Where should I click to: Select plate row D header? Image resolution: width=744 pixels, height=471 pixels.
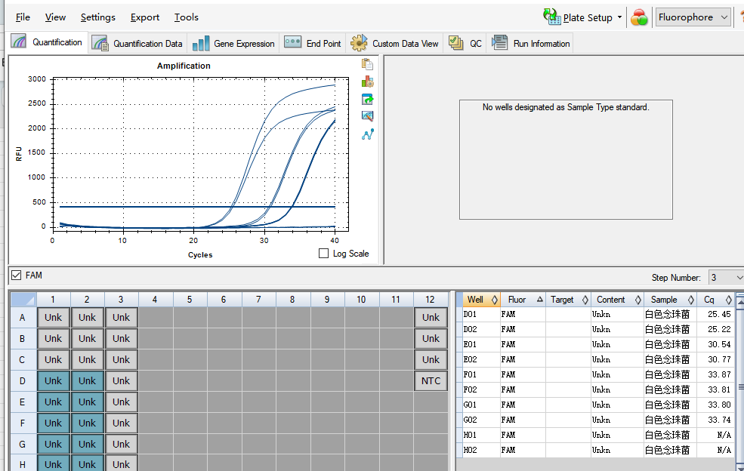pos(23,381)
